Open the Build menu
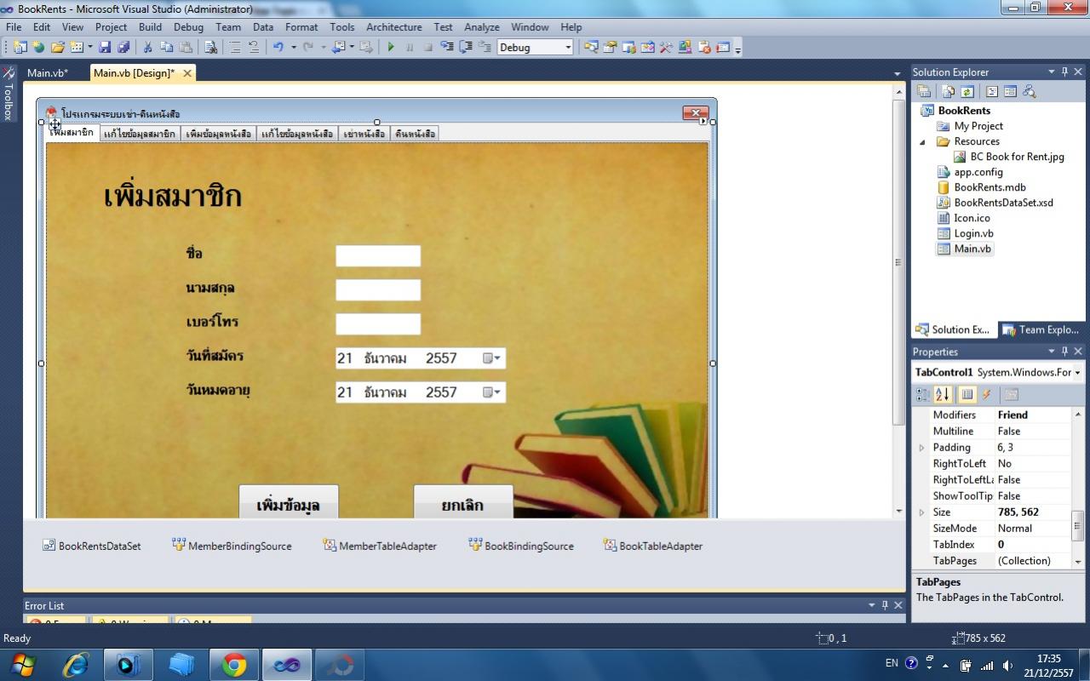Viewport: 1090px width, 681px height. click(x=150, y=27)
